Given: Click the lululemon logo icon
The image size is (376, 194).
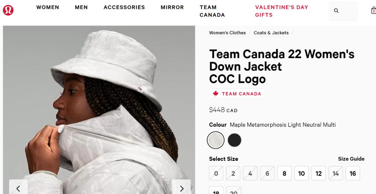Looking at the screenshot, I should (8, 11).
